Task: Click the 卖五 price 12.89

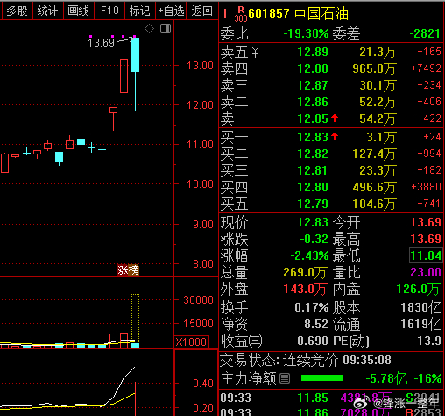Action: (313, 52)
